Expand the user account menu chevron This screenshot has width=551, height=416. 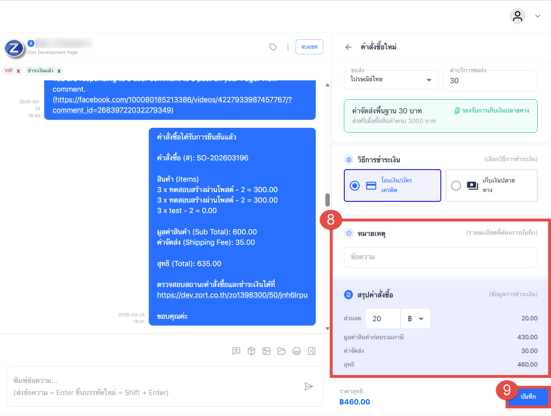point(538,16)
